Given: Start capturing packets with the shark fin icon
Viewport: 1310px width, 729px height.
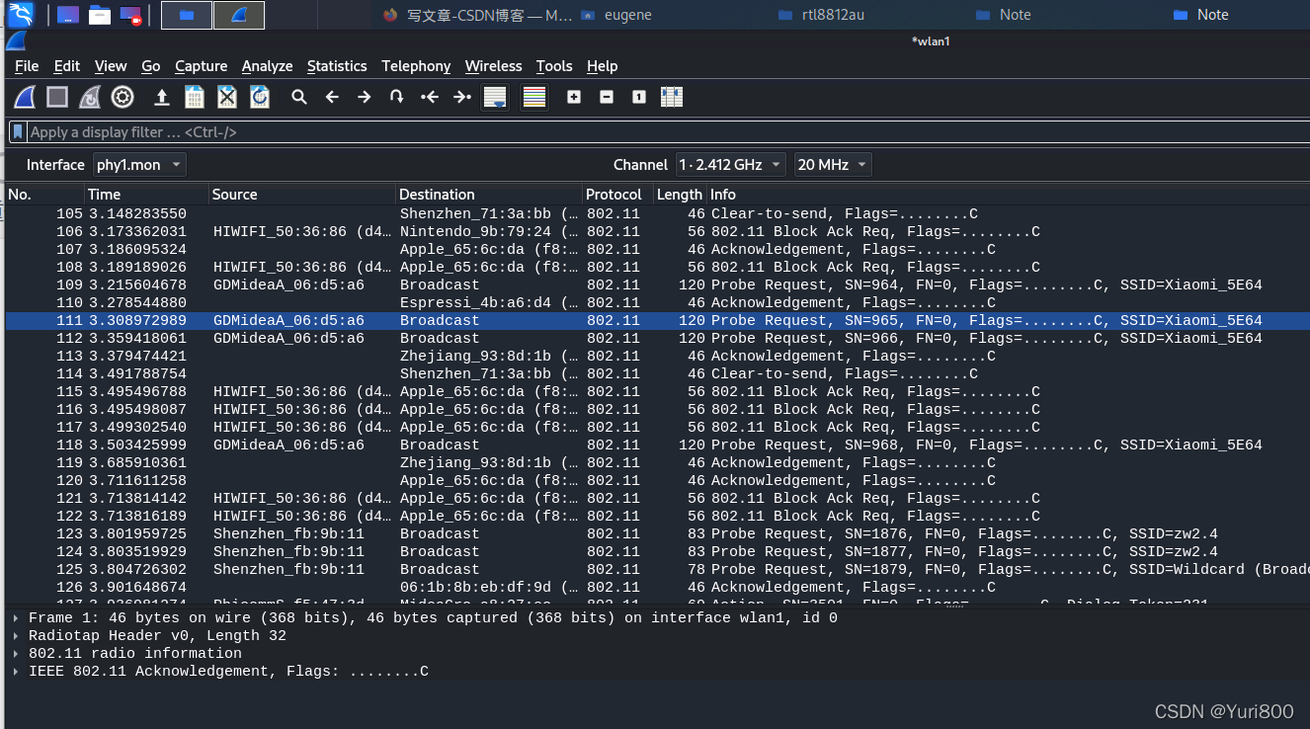Looking at the screenshot, I should tap(25, 97).
